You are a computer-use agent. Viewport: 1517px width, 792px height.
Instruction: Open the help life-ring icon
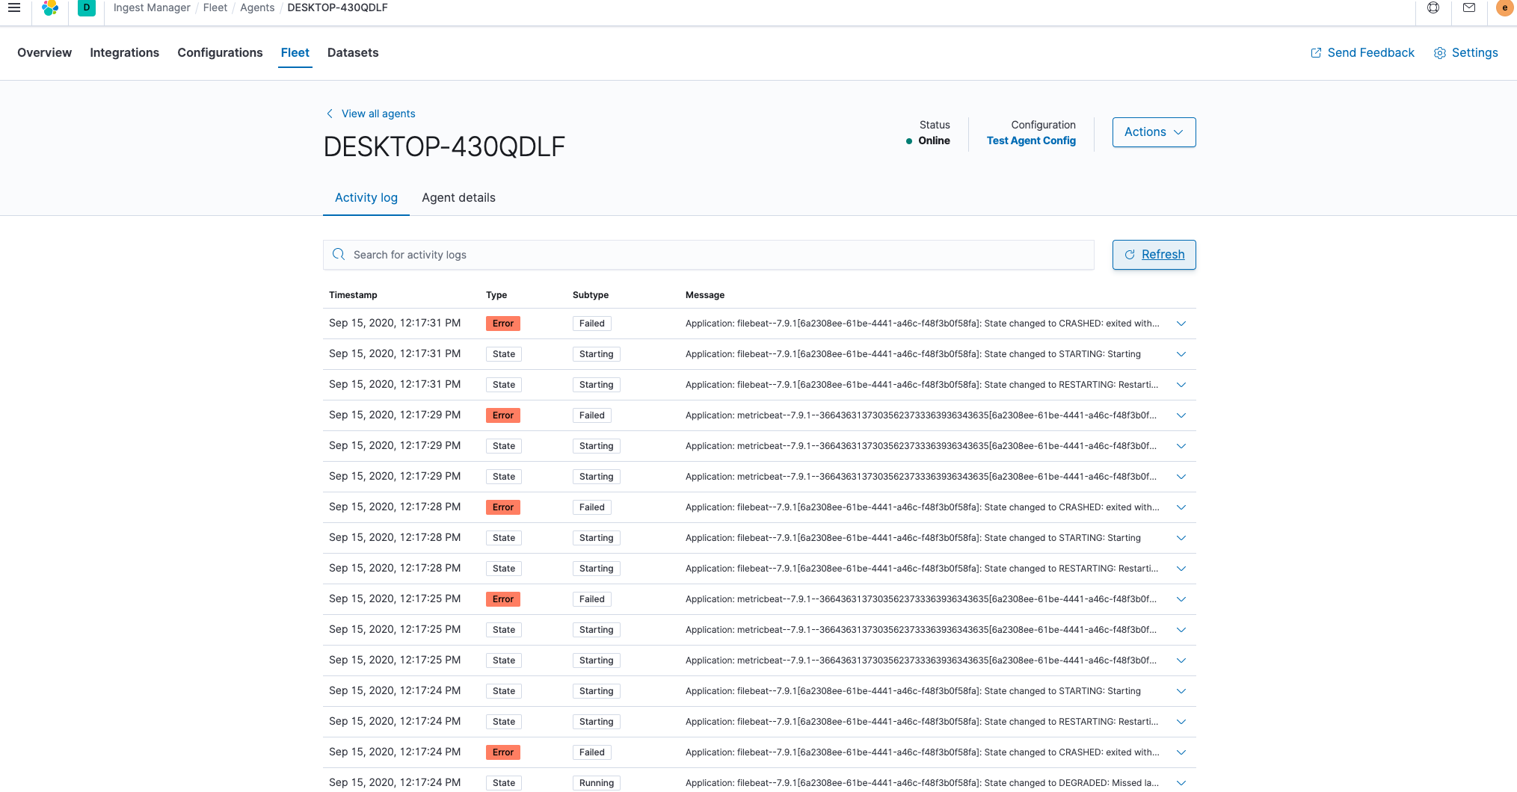point(1433,7)
